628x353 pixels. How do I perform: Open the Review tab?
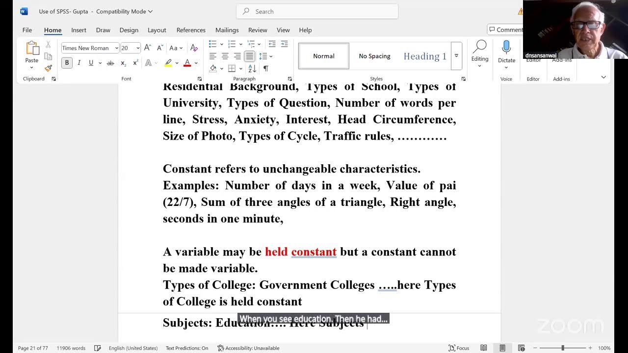coord(258,30)
